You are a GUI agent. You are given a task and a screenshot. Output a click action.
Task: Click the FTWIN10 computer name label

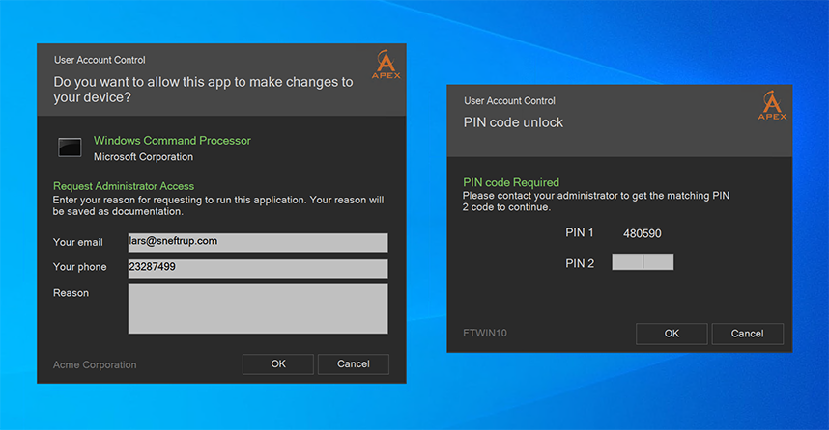[485, 333]
